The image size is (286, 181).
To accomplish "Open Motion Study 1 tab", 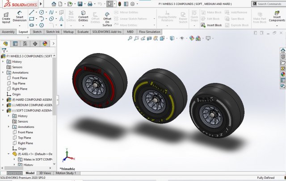I will pos(66,173).
